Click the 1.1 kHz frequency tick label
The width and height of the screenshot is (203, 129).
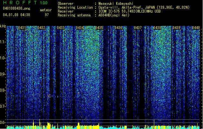[x=3, y=42]
